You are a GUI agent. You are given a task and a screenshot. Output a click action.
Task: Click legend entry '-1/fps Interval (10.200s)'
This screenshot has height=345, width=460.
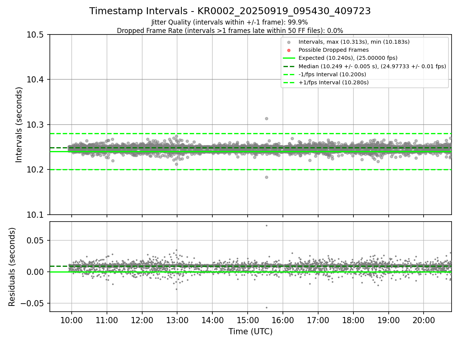332,74
